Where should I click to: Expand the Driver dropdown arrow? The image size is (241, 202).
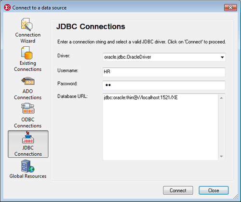(x=222, y=57)
